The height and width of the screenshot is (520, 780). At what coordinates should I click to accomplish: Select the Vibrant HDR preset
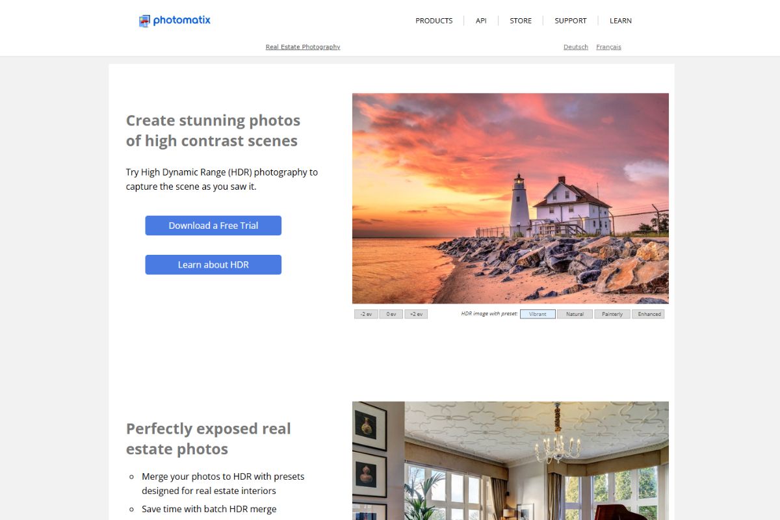tap(538, 314)
